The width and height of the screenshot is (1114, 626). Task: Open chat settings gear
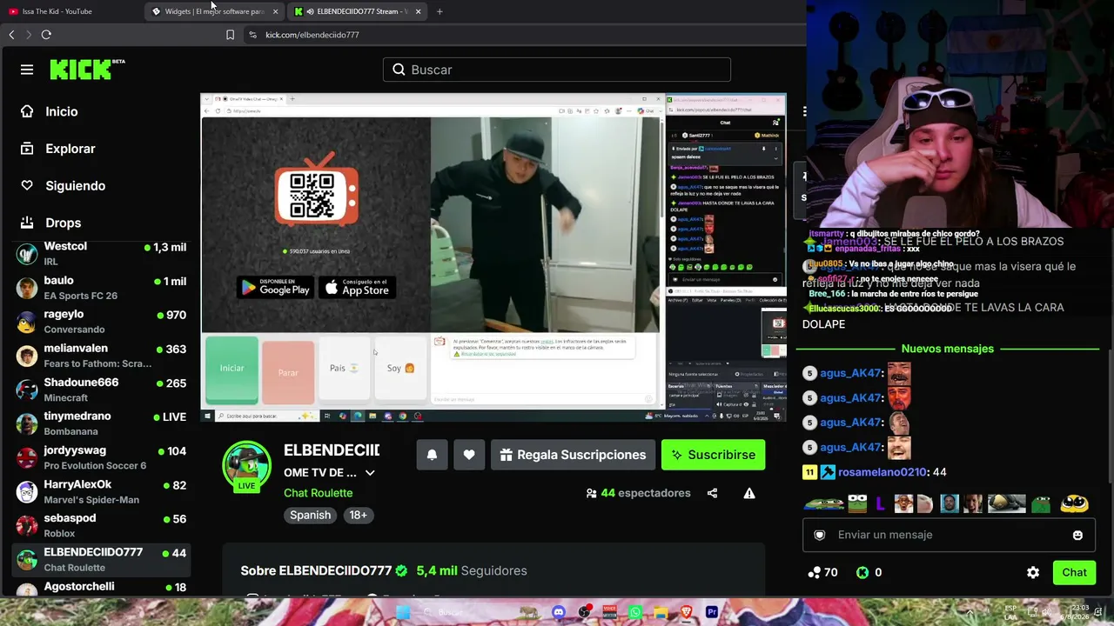point(1033,572)
